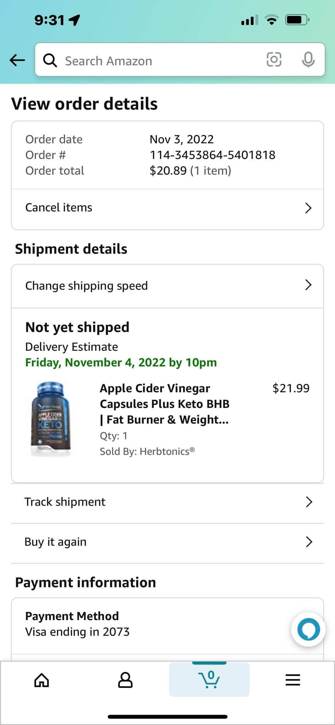Open Track shipment option
The width and height of the screenshot is (335, 725).
(x=65, y=502)
